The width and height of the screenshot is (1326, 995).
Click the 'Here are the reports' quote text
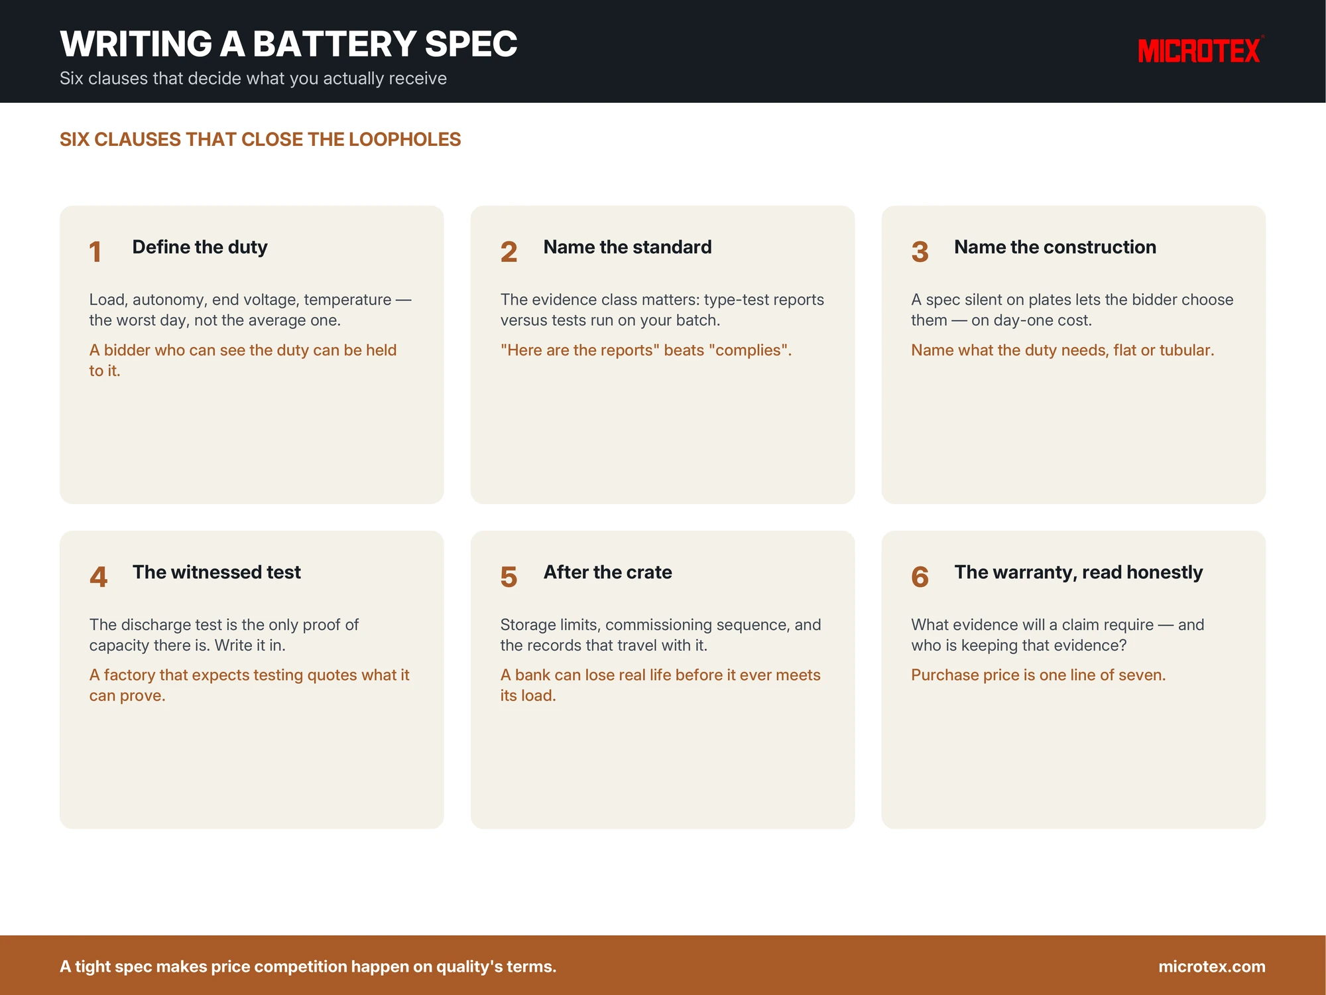point(646,350)
